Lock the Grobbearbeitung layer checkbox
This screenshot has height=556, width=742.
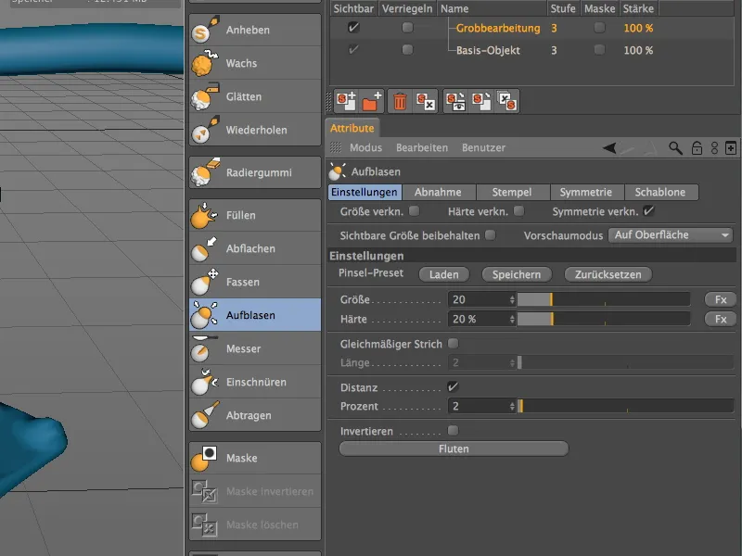pyautogui.click(x=407, y=28)
